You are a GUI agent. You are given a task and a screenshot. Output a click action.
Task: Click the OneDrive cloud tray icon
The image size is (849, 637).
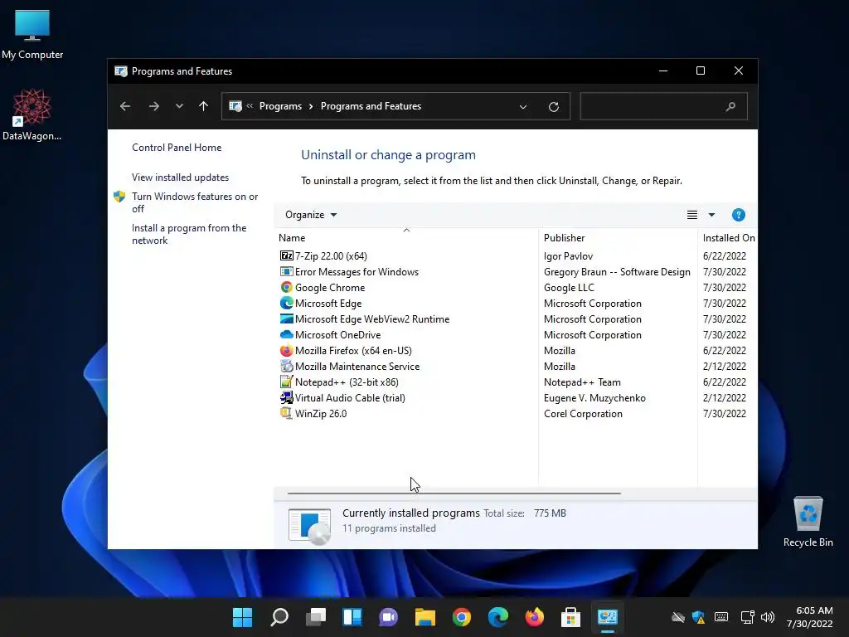tap(677, 617)
